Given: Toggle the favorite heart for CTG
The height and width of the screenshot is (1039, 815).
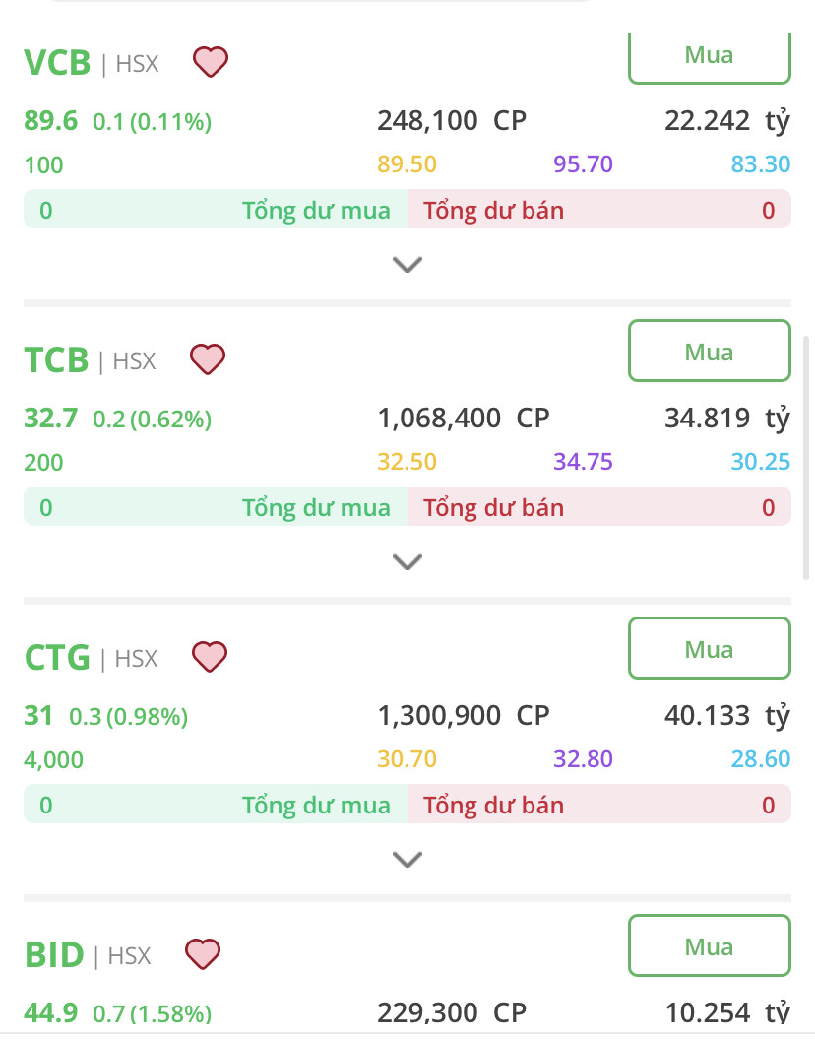Looking at the screenshot, I should (x=209, y=656).
